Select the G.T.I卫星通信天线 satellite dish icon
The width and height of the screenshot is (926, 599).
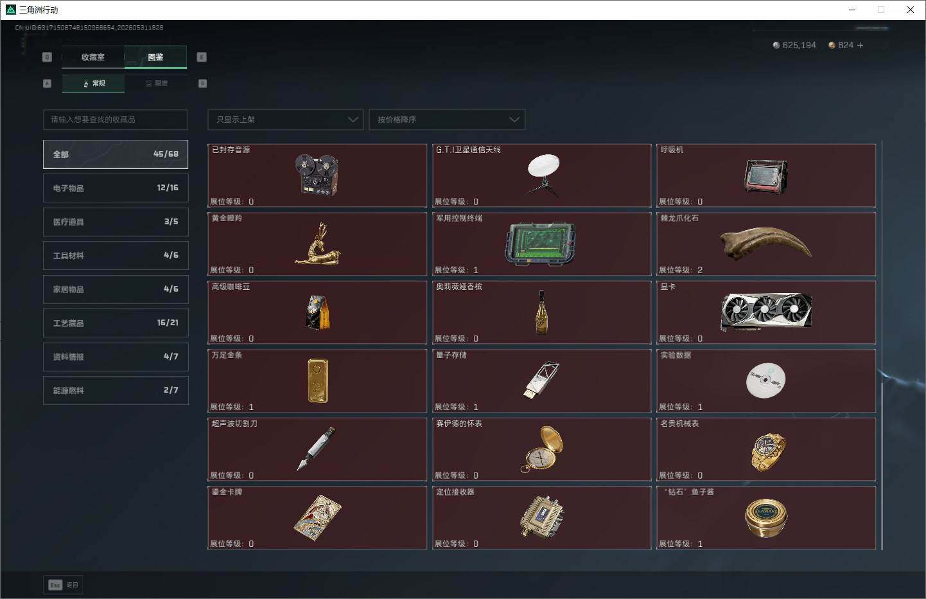coord(543,174)
